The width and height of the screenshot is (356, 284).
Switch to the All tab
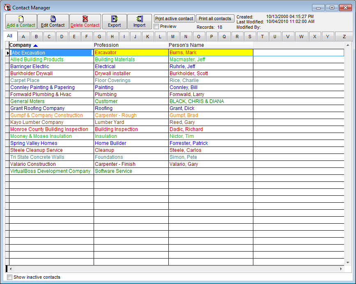[9, 36]
